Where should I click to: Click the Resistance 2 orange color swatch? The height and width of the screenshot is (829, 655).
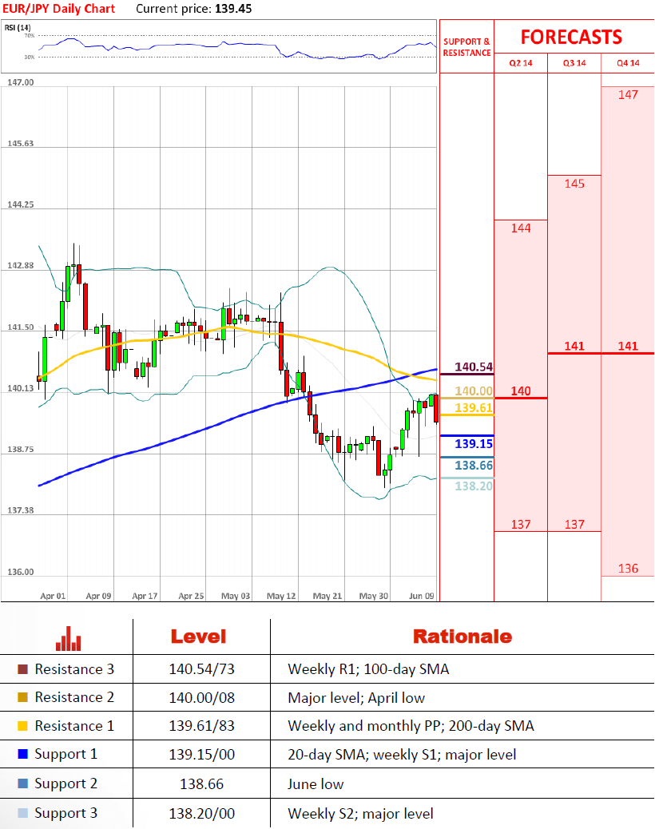click(x=22, y=697)
